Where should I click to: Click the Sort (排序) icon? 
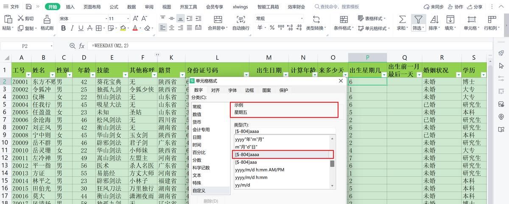point(434,19)
